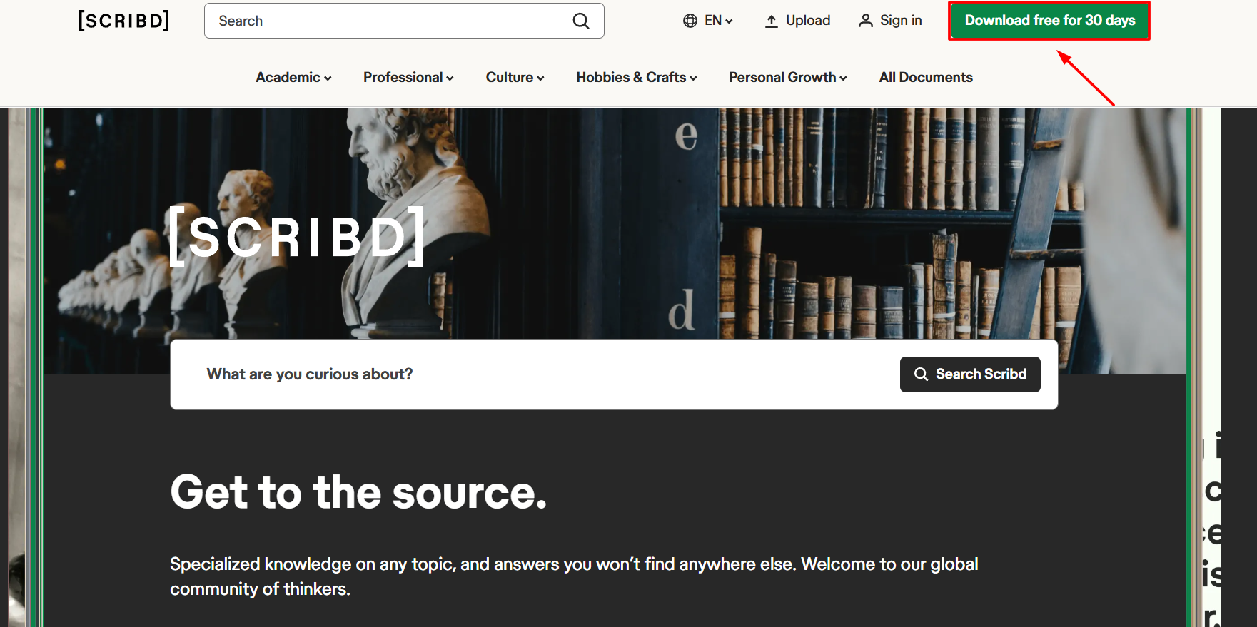Click the upload arrow icon
This screenshot has width=1257, height=627.
tap(771, 21)
